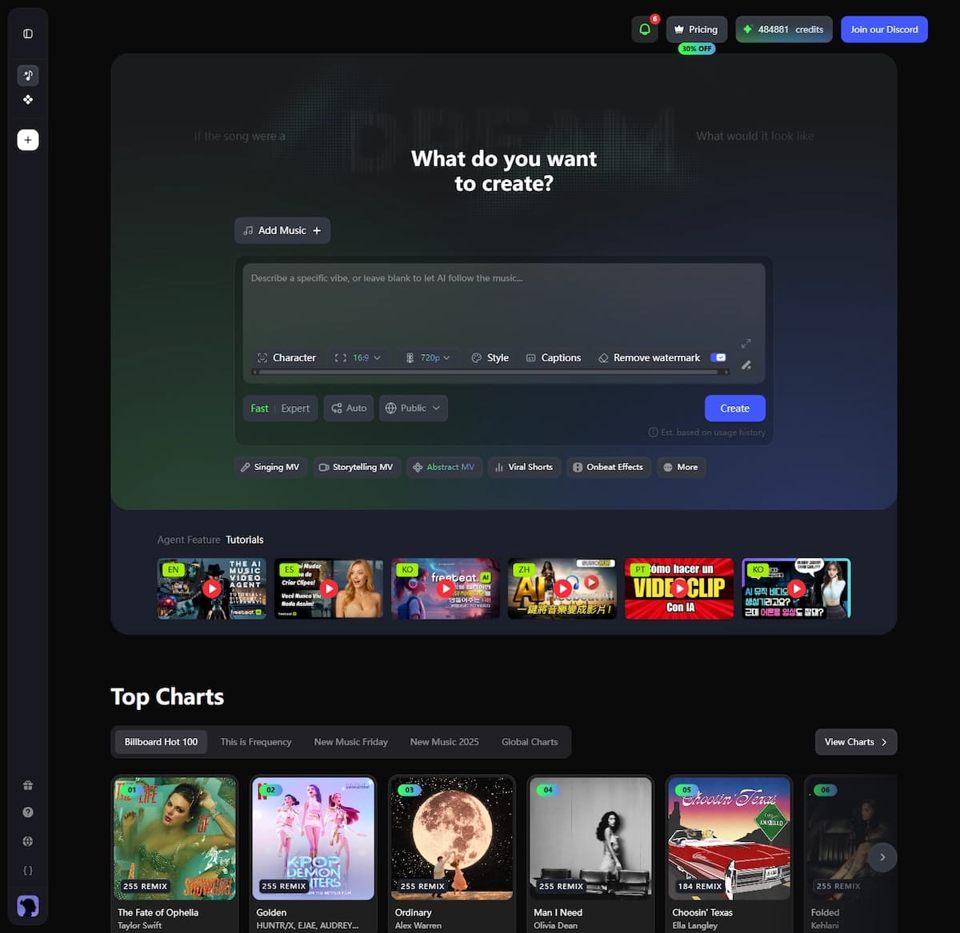960x933 pixels.
Task: Click the Create button
Action: pos(734,409)
